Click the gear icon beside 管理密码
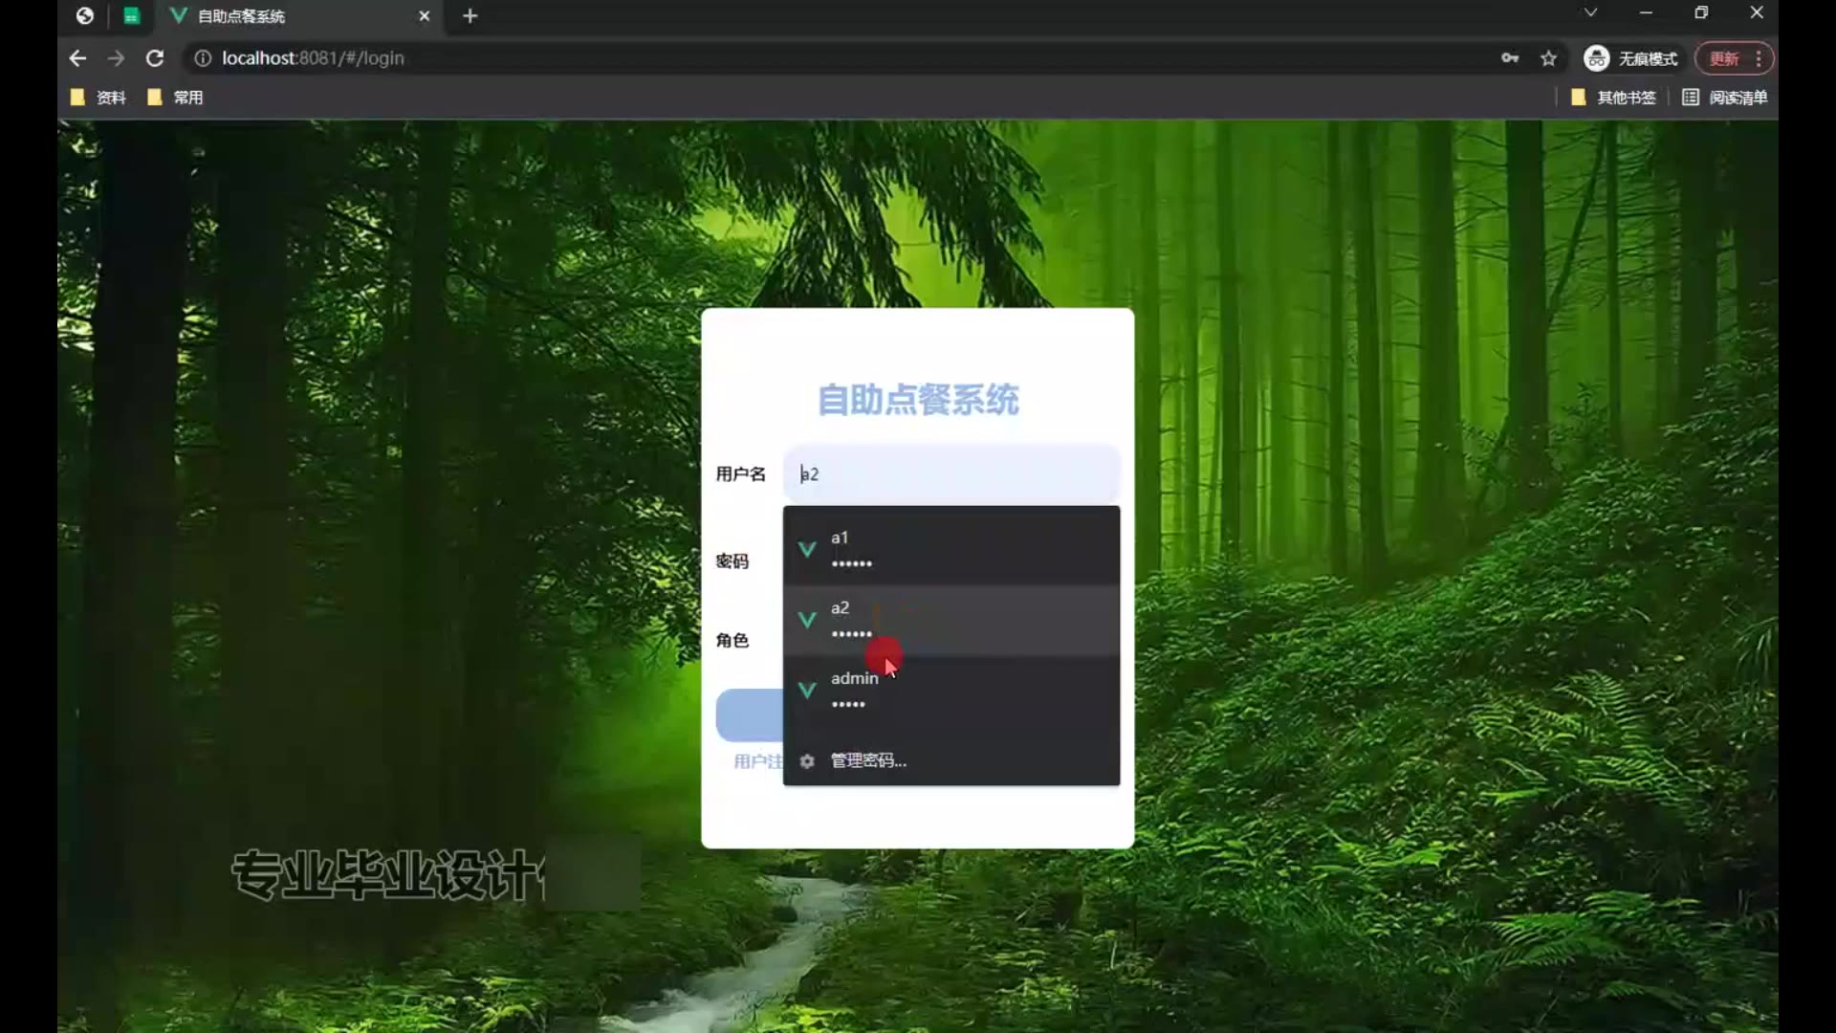The image size is (1836, 1033). click(x=807, y=761)
